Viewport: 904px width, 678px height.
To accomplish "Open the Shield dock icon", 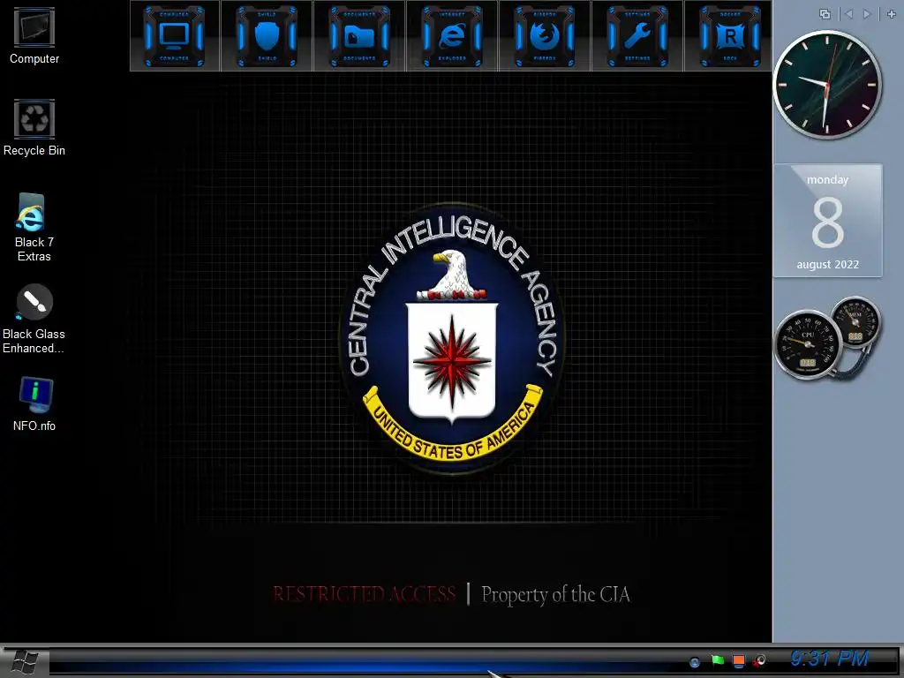I will click(x=267, y=35).
